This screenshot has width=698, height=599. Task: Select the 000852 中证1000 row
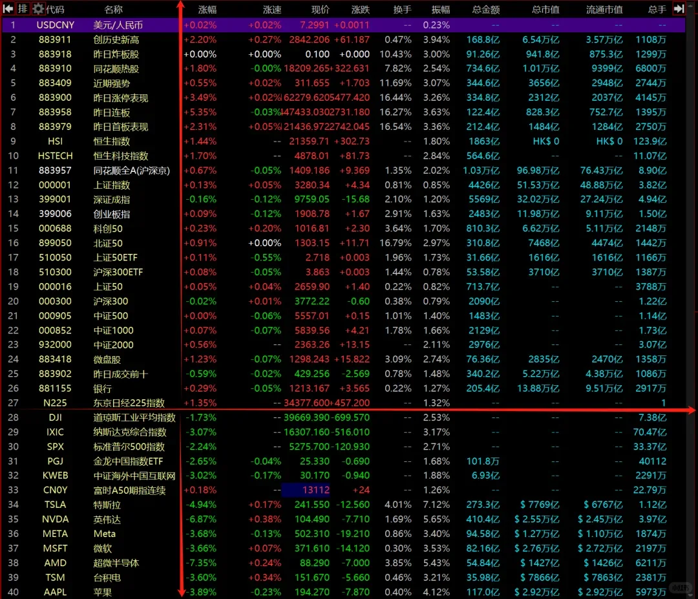(x=344, y=330)
